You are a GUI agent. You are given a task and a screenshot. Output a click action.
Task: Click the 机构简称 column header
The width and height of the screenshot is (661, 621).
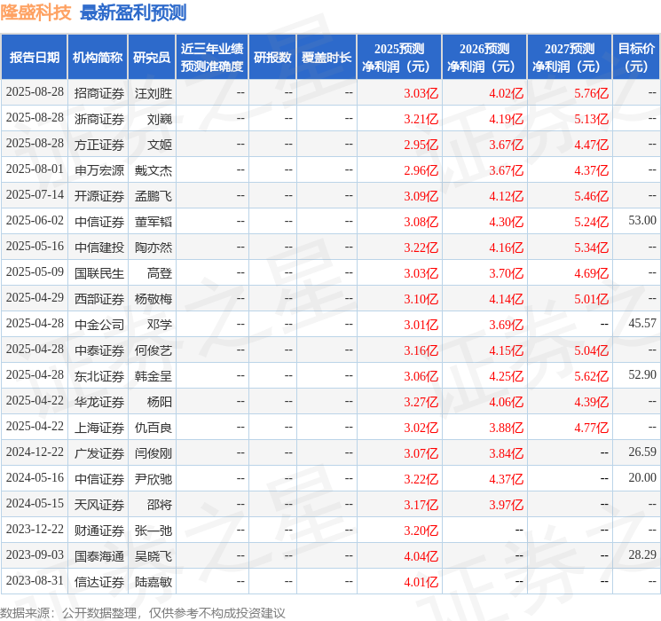coord(98,58)
